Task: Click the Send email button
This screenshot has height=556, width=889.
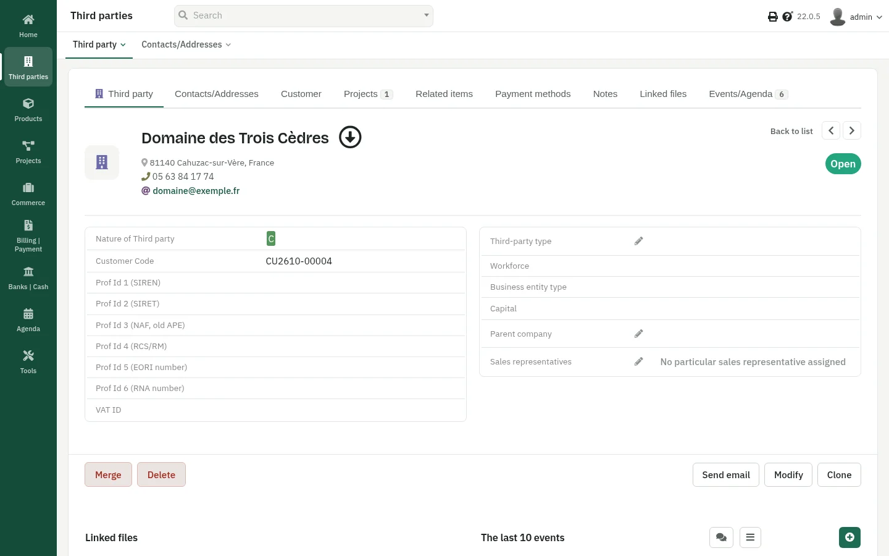Action: click(726, 474)
